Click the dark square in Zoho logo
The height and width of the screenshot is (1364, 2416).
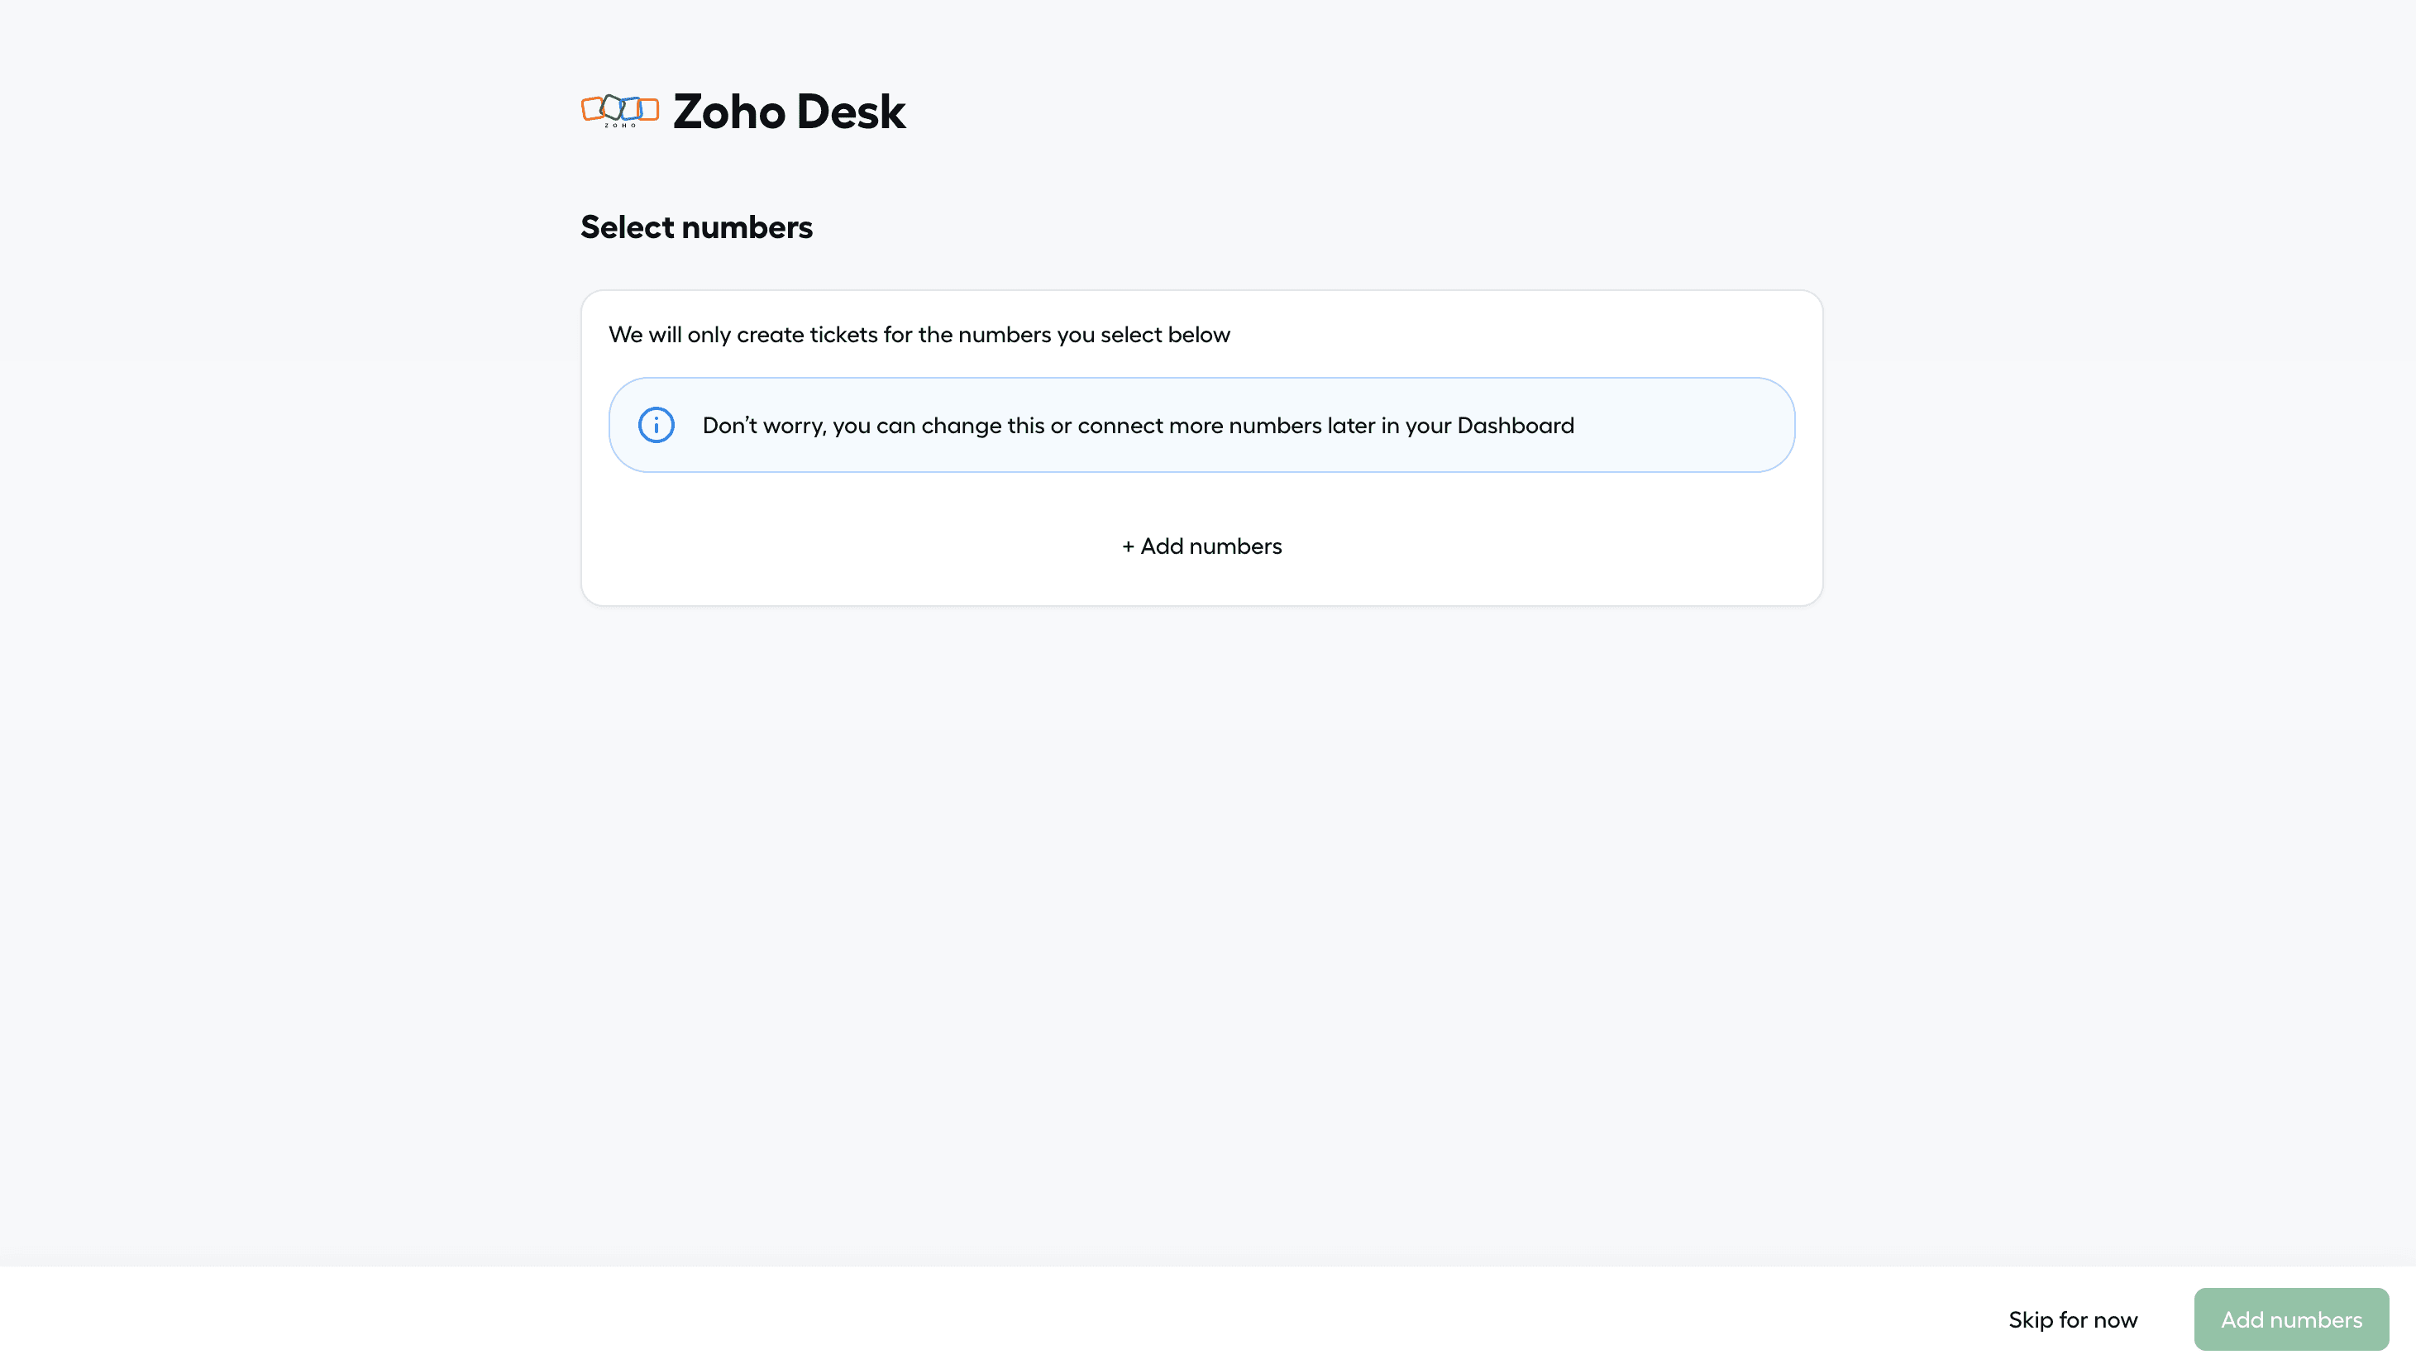coord(613,107)
